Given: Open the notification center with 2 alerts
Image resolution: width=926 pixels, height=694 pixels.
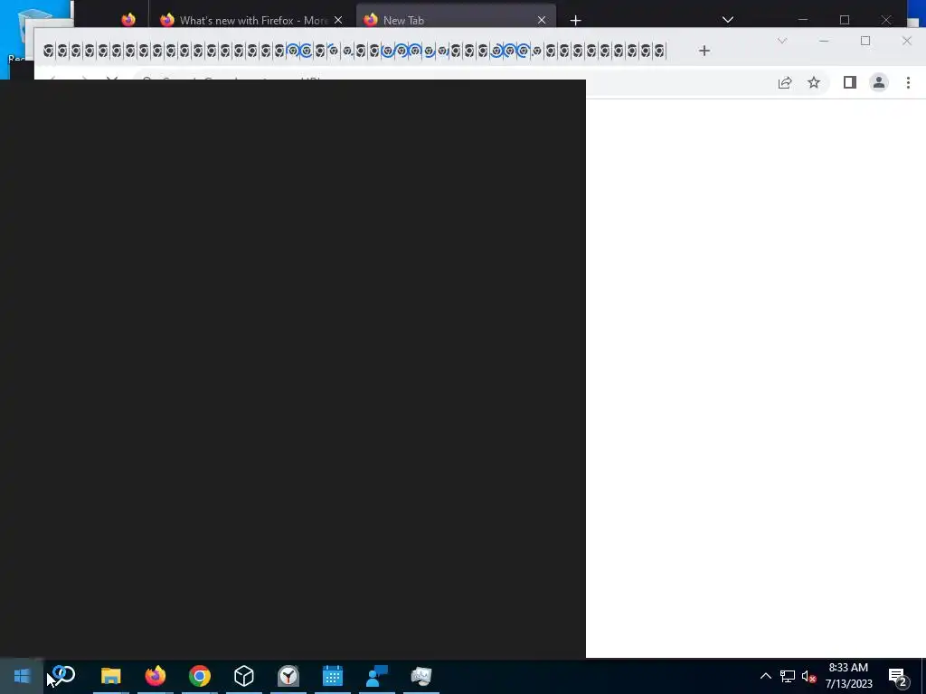Looking at the screenshot, I should tap(899, 677).
